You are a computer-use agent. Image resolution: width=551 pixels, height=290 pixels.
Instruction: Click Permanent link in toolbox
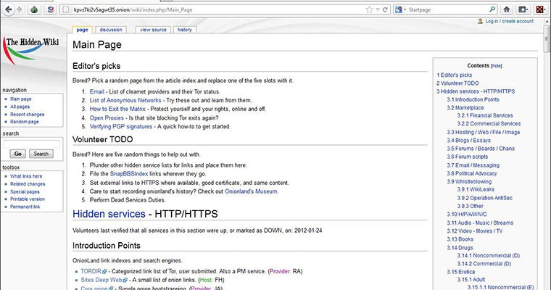tap(25, 207)
